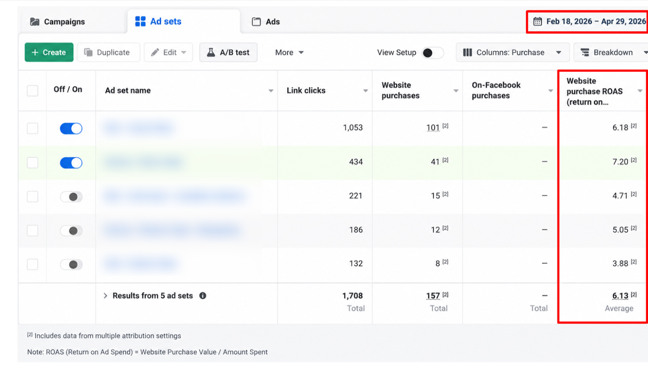Click the Duplicate button

point(109,52)
